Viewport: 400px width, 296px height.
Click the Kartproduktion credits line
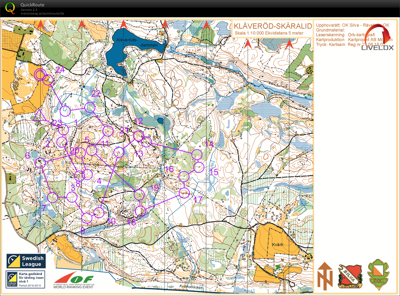[354, 40]
